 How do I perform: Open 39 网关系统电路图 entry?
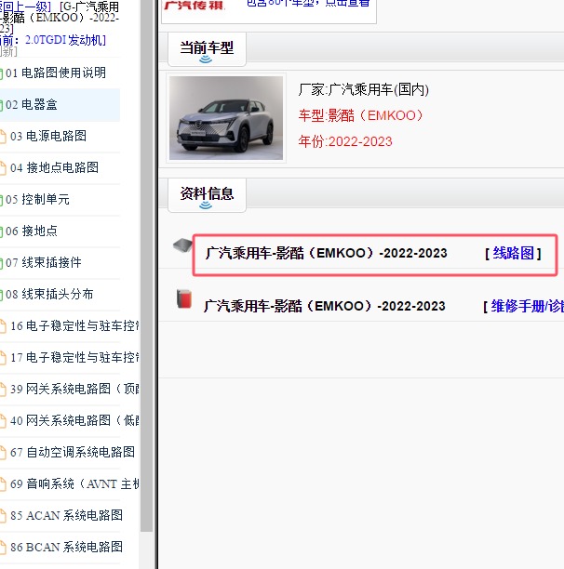[x=74, y=389]
